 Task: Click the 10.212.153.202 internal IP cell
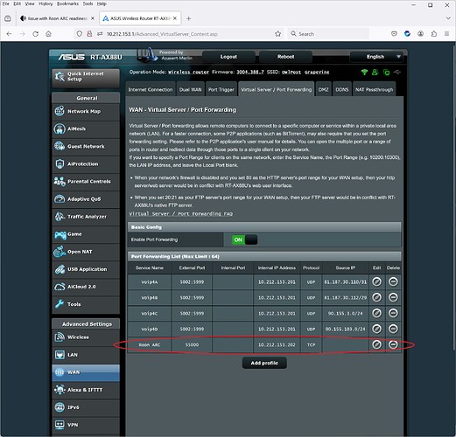(277, 344)
